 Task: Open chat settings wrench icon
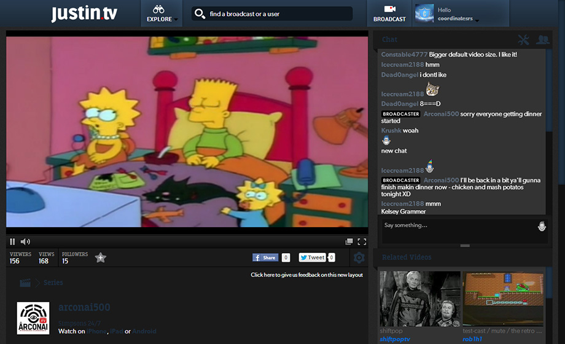[x=524, y=40]
